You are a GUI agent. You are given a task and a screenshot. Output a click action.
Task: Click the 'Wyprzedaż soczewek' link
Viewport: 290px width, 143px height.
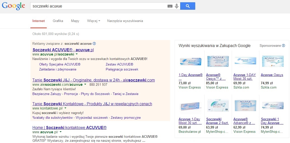(92, 117)
